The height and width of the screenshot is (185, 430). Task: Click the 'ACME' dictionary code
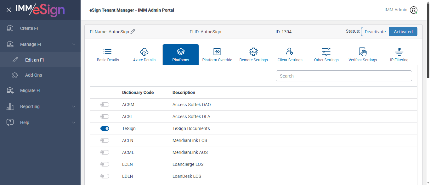(x=128, y=152)
